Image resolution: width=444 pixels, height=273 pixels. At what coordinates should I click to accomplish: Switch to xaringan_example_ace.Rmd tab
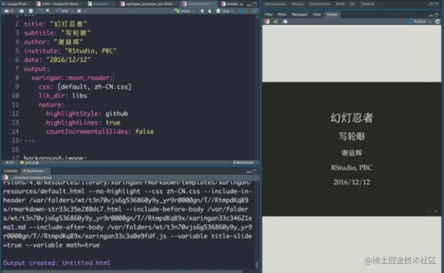point(148,4)
